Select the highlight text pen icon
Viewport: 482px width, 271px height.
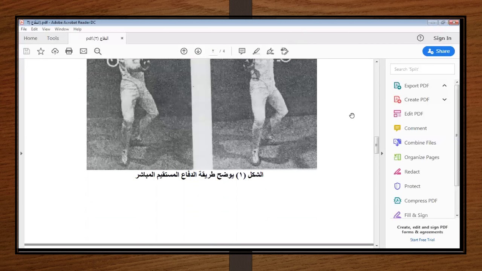(256, 51)
